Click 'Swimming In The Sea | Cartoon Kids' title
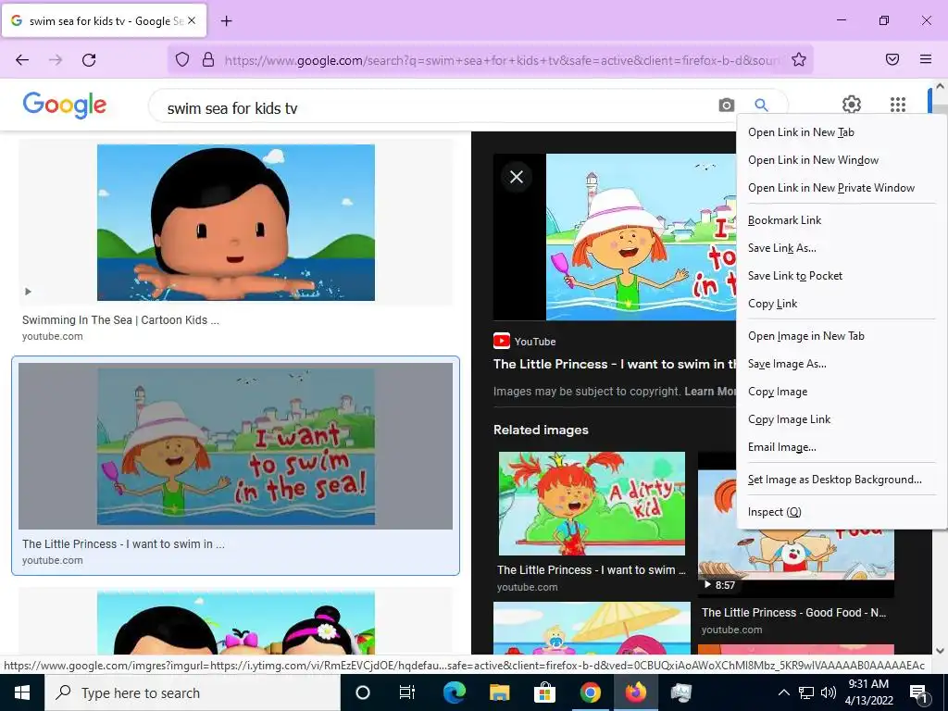This screenshot has width=948, height=711. pos(120,320)
